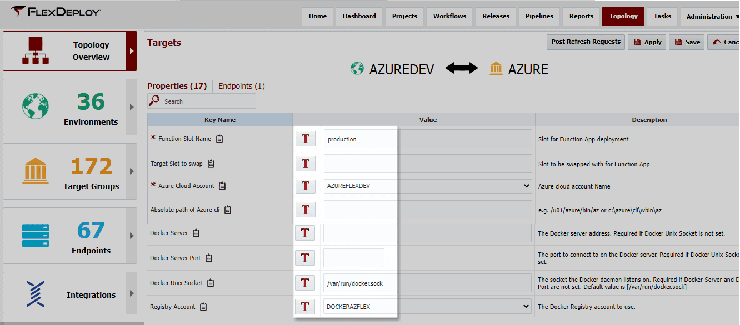Expand the Topology Overview side arrow
This screenshot has width=740, height=325.
pyautogui.click(x=132, y=51)
